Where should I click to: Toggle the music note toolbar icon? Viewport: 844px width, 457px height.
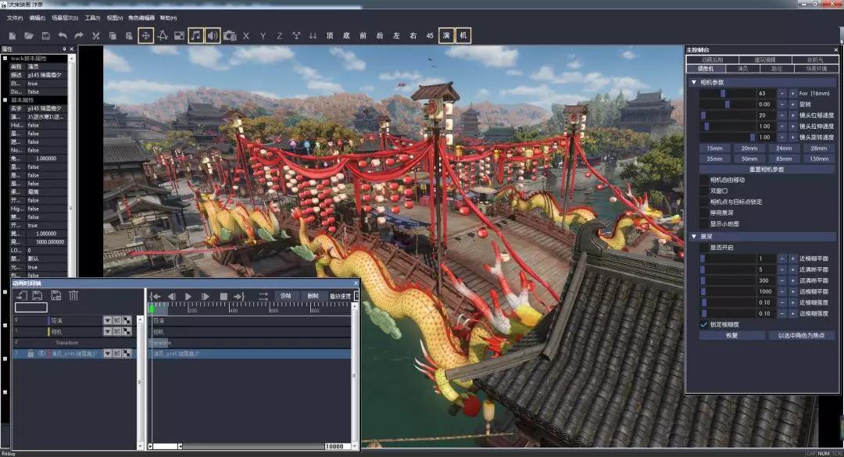pos(195,36)
